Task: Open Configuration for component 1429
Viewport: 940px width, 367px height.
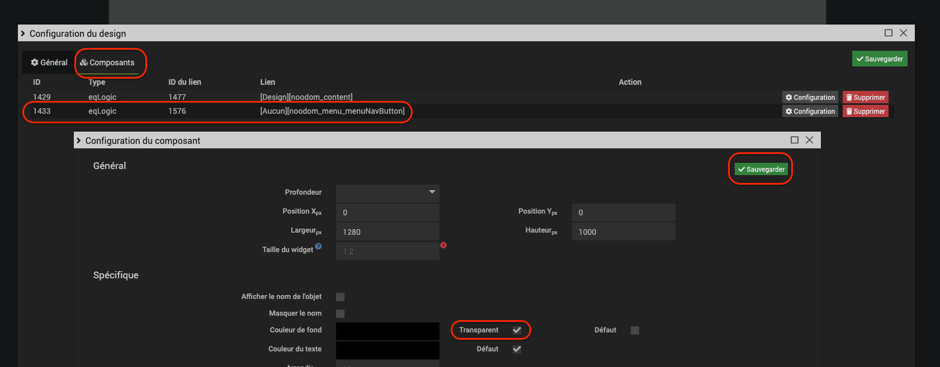Action: click(x=810, y=97)
